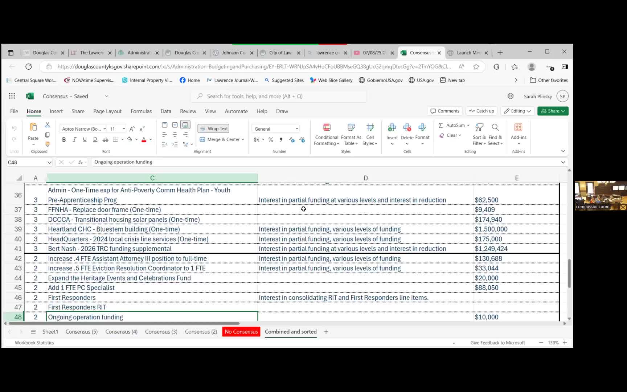Apply comma style number format
Viewport: 627px width, 392px height.
[x=281, y=140]
